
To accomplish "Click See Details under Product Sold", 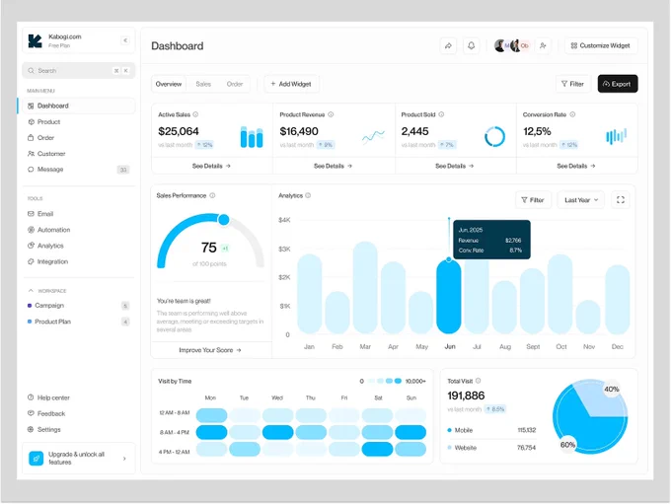I will (x=455, y=166).
